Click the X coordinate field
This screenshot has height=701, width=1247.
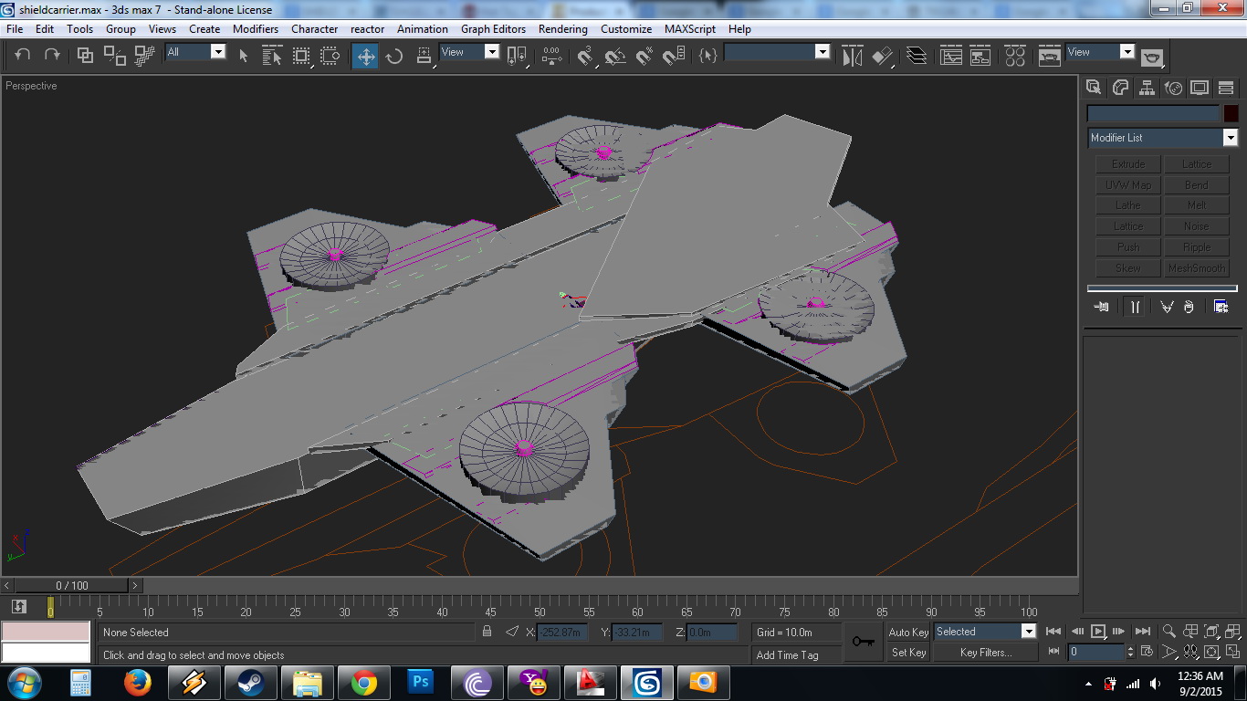[563, 632]
